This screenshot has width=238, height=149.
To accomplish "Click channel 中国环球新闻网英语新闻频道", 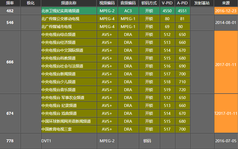I will pos(69,121).
